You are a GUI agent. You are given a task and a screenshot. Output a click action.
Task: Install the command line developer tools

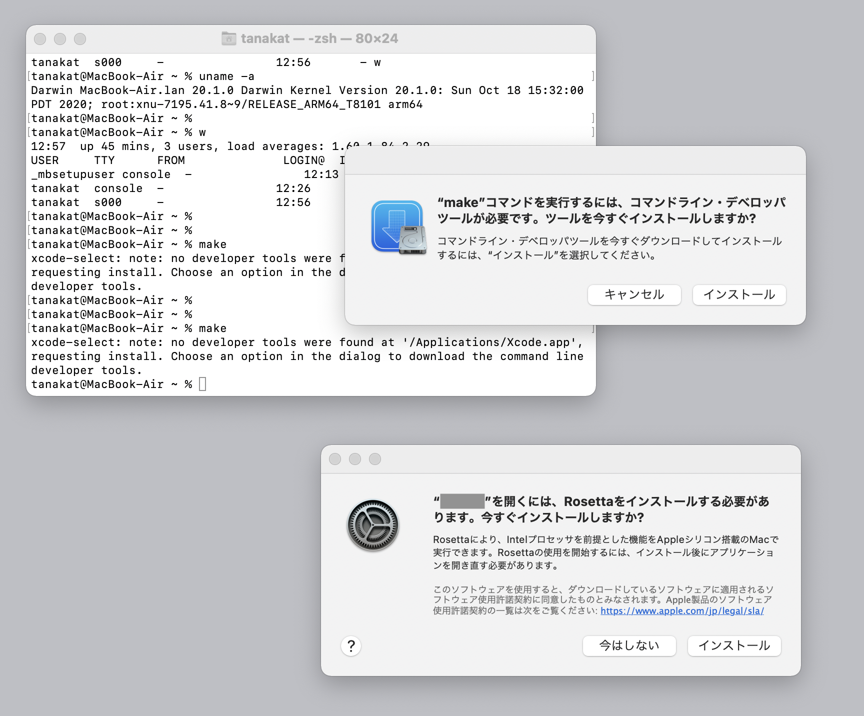739,295
